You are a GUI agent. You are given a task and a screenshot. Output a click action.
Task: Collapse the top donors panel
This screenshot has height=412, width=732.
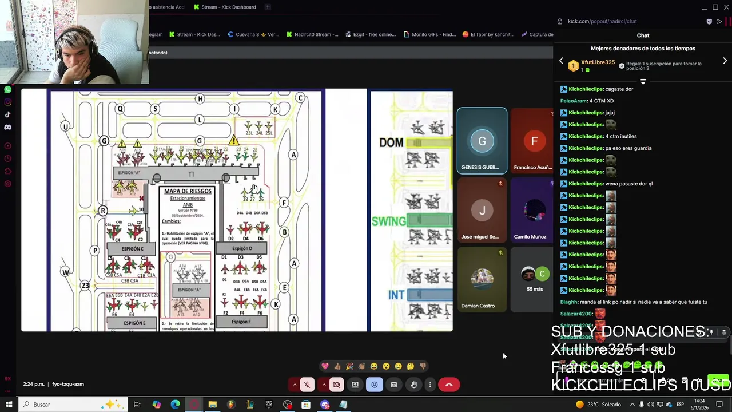coord(643,82)
